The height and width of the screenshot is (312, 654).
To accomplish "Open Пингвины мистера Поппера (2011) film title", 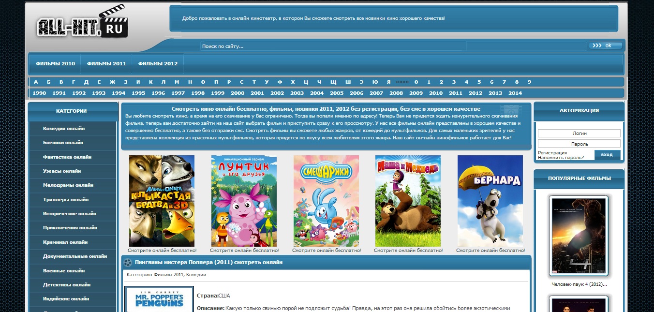I will [x=209, y=262].
